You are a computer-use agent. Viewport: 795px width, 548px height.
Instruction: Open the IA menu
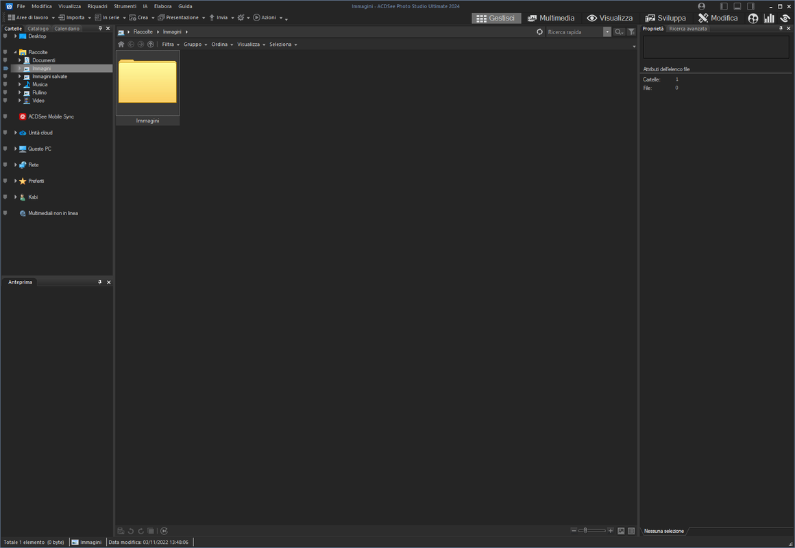[x=145, y=7]
